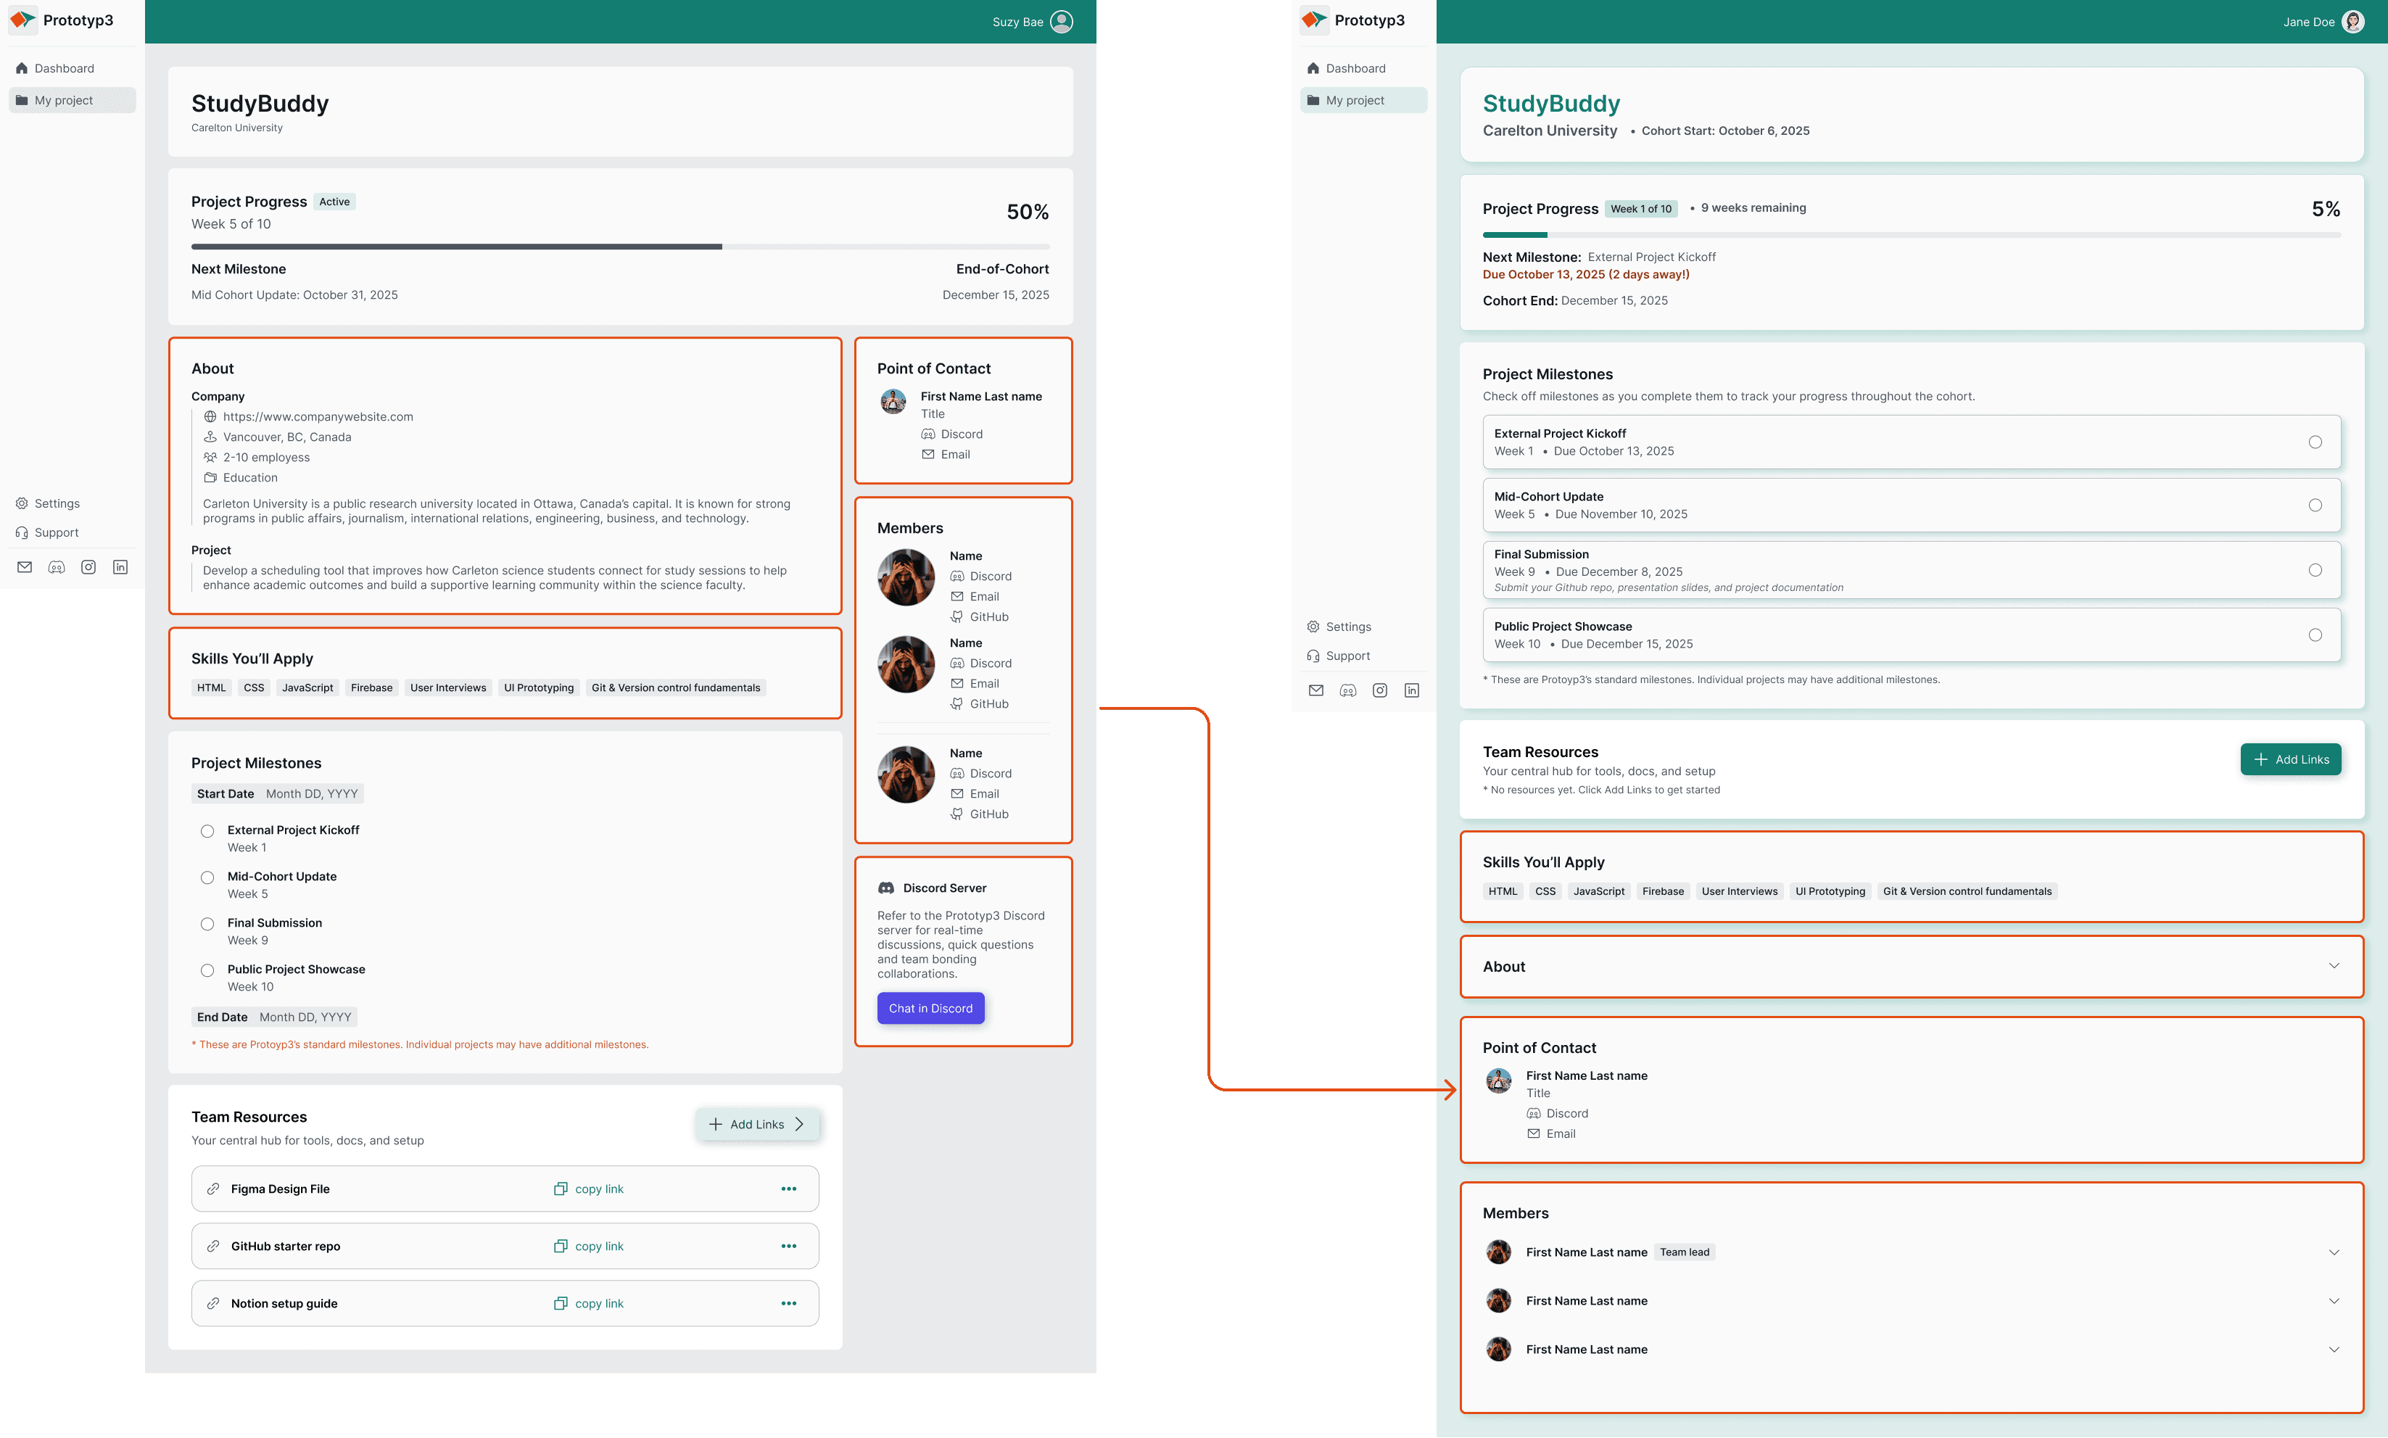This screenshot has width=2388, height=1438.
Task: Click the Notion setup guide resource row
Action: (x=284, y=1303)
